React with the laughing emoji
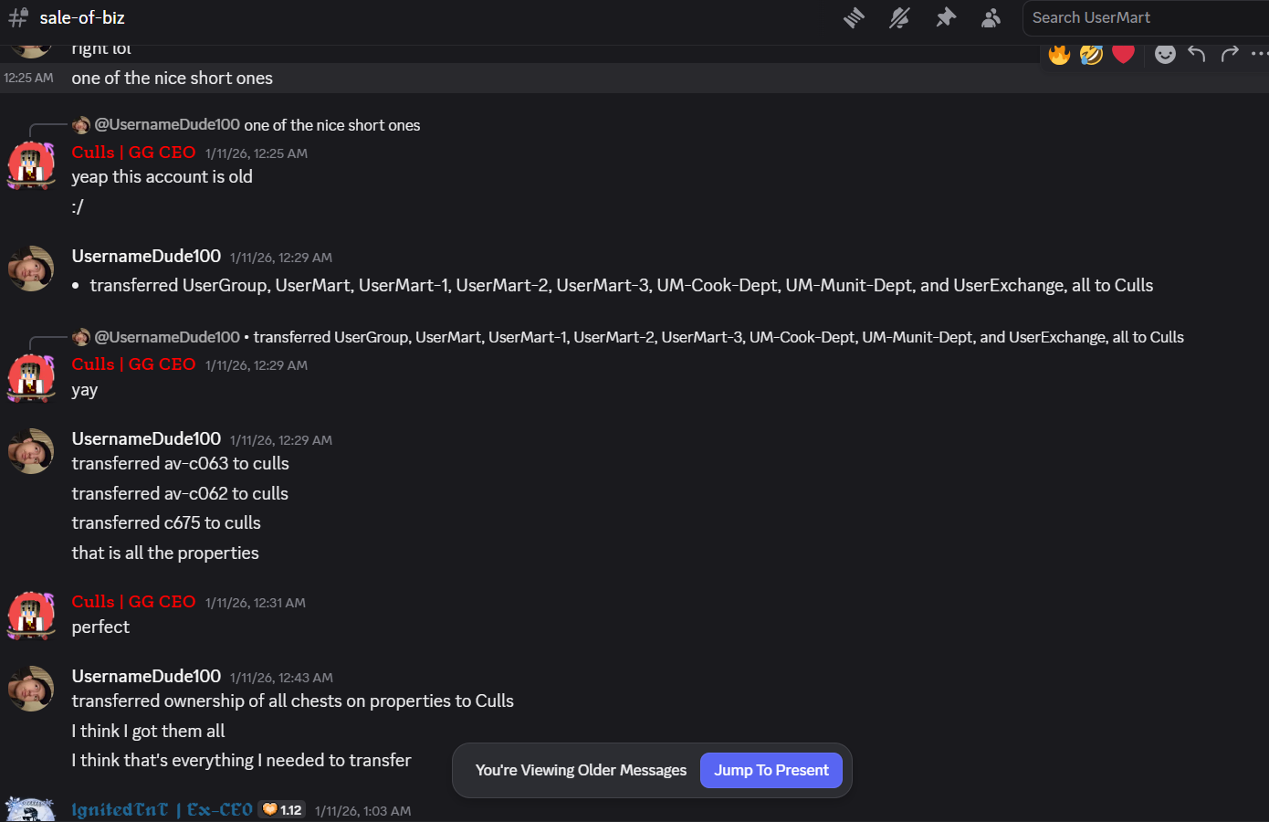 tap(1091, 54)
